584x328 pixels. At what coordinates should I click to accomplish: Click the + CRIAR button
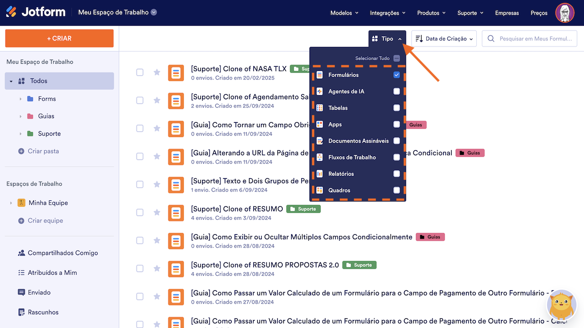[x=59, y=38]
